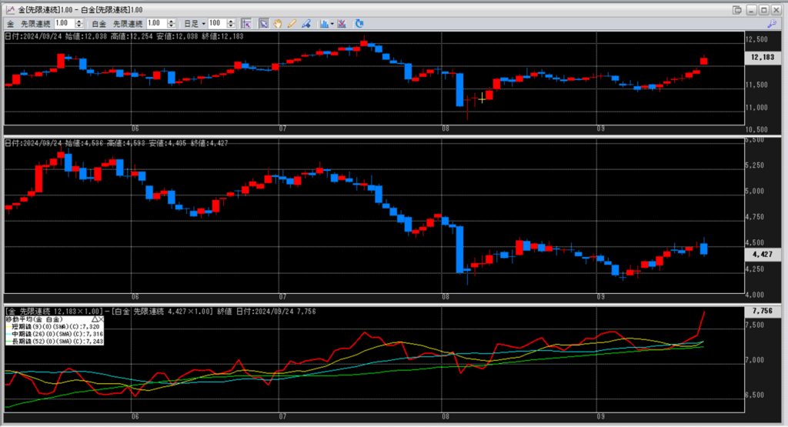
Task: Open the wrench settings icon
Action: pyautogui.click(x=772, y=24)
